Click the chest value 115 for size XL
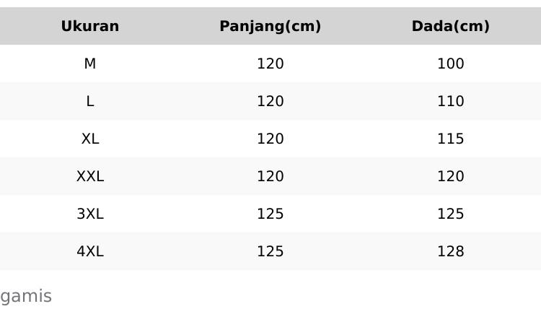 point(451,139)
